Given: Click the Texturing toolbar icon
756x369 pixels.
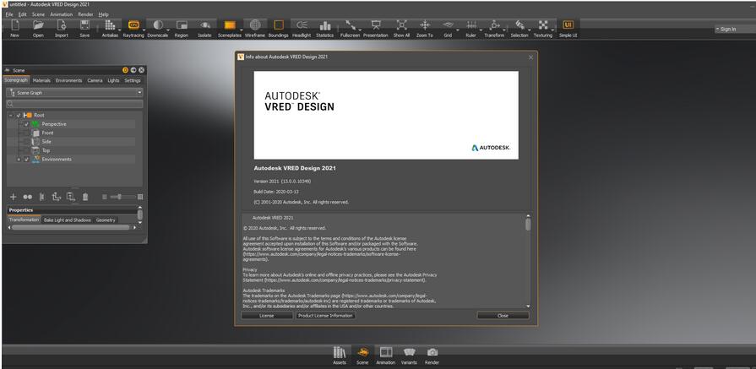Looking at the screenshot, I should pos(543,29).
